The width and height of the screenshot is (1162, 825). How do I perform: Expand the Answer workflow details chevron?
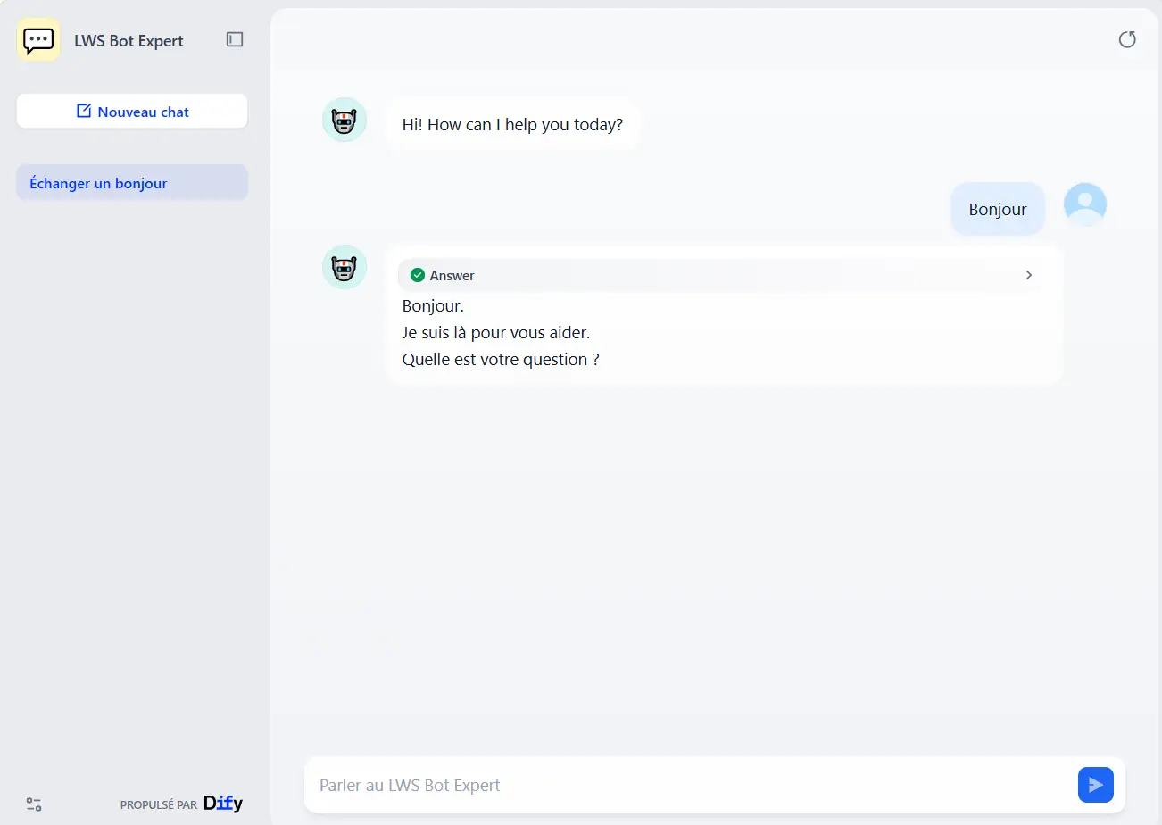(x=1029, y=275)
